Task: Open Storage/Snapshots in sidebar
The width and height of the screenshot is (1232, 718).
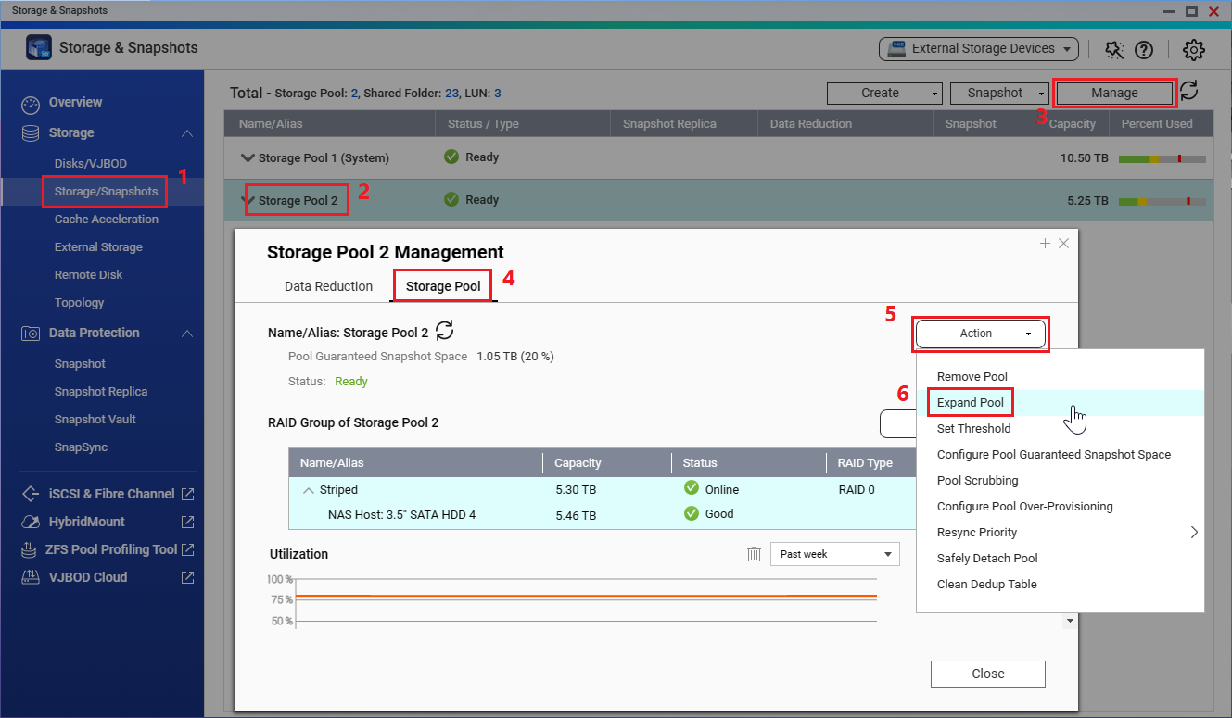Action: [107, 191]
